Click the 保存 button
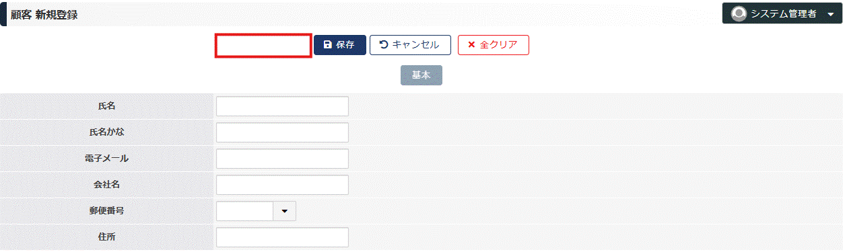 coord(340,45)
